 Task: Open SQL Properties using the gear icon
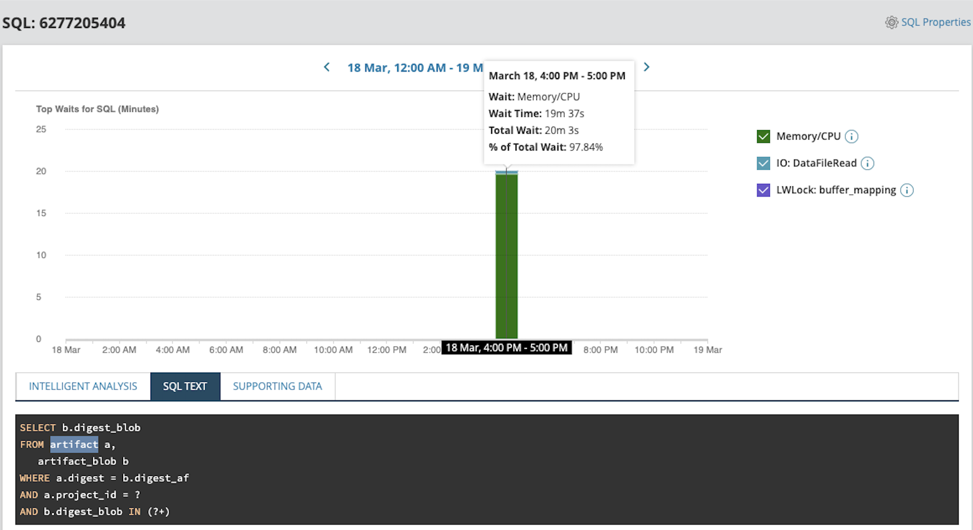[x=892, y=22]
